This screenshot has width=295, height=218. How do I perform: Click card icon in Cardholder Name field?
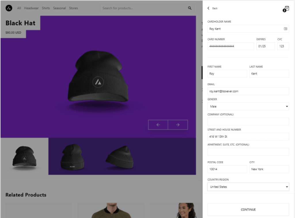[x=285, y=29]
